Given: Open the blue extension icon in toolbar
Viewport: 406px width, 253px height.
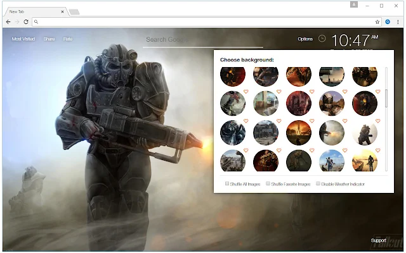Looking at the screenshot, I should click(x=388, y=22).
